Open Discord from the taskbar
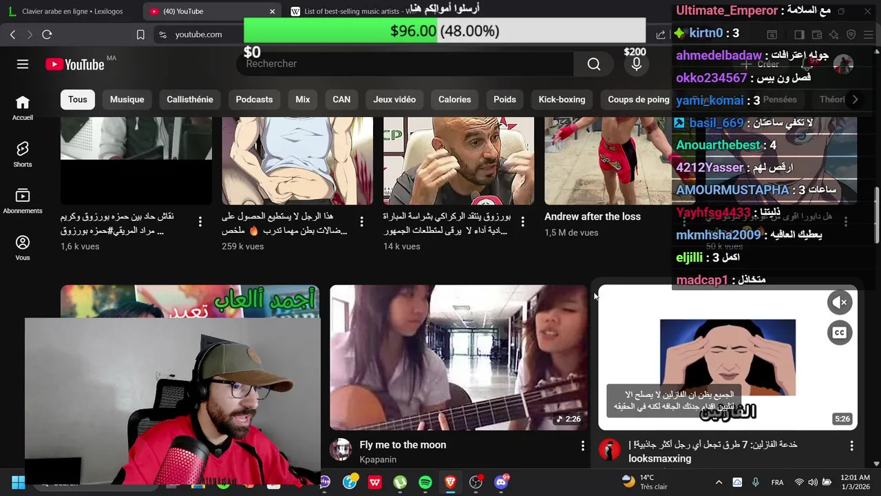The height and width of the screenshot is (496, 881). click(501, 482)
